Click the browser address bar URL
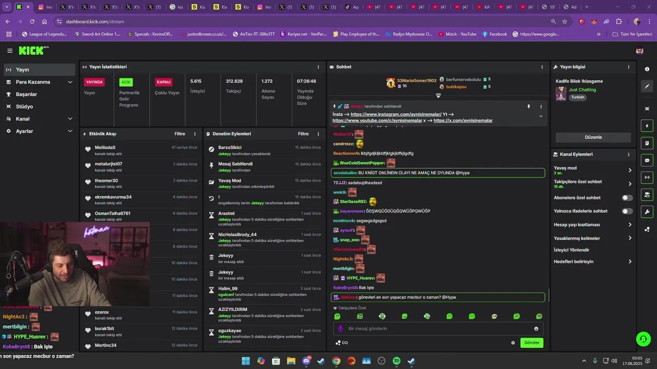This screenshot has height=369, width=657. (x=95, y=22)
